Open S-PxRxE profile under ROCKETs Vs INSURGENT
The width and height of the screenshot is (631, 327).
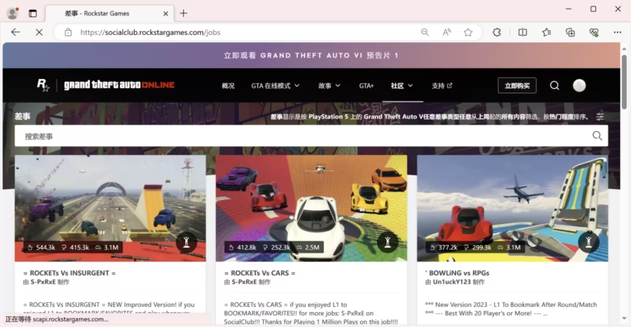[43, 282]
